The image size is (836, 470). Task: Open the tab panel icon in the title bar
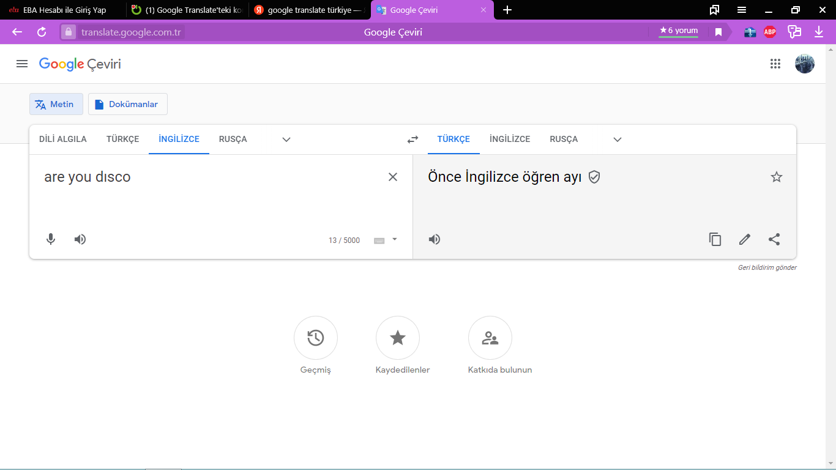(714, 10)
